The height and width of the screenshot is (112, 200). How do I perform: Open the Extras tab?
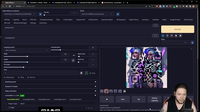pos(24,20)
